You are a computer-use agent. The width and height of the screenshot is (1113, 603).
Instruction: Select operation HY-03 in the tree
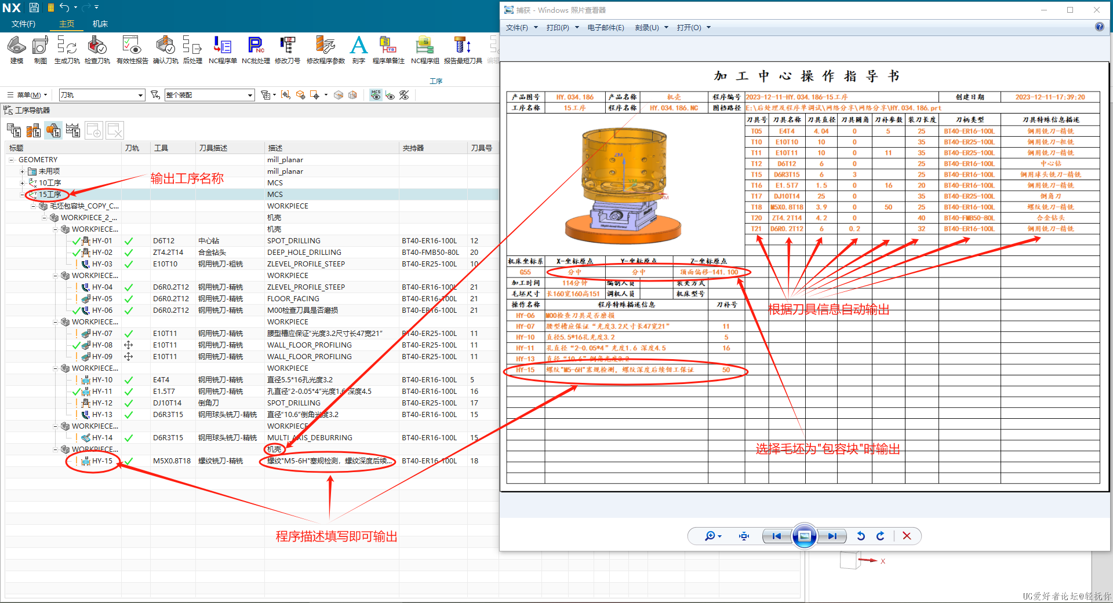point(102,264)
